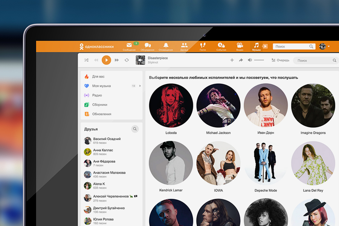Open Оповещения bell notifications

click(166, 46)
